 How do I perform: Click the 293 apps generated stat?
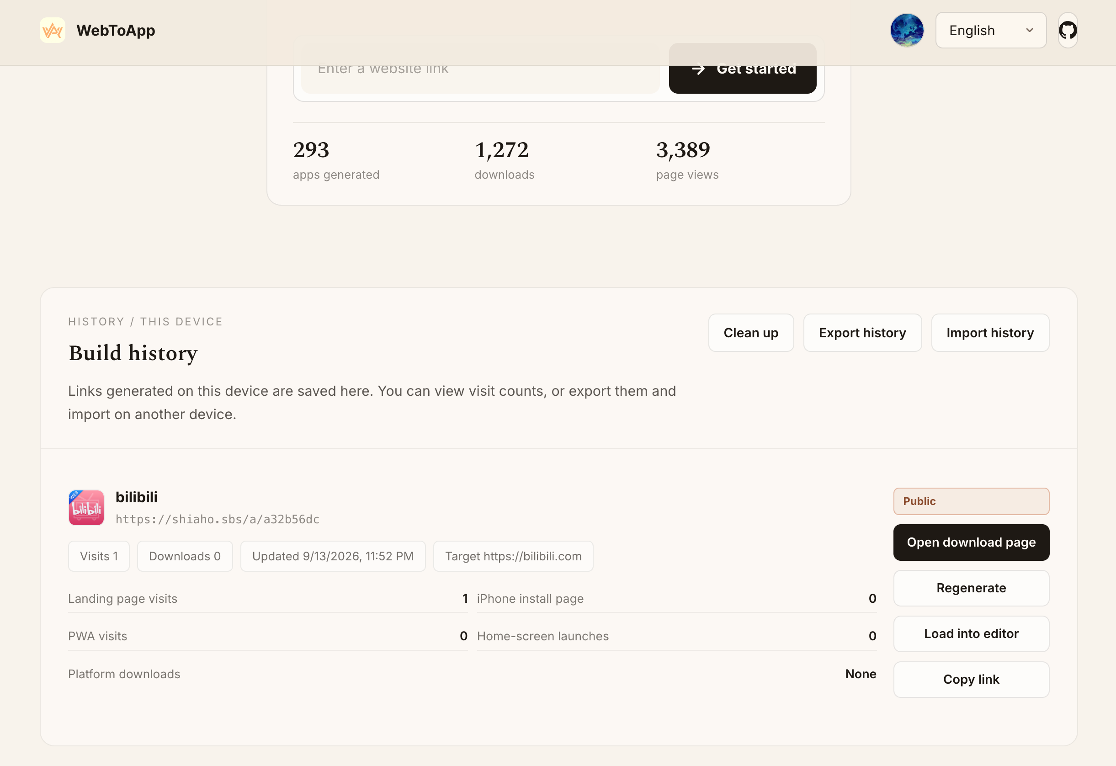coord(336,160)
